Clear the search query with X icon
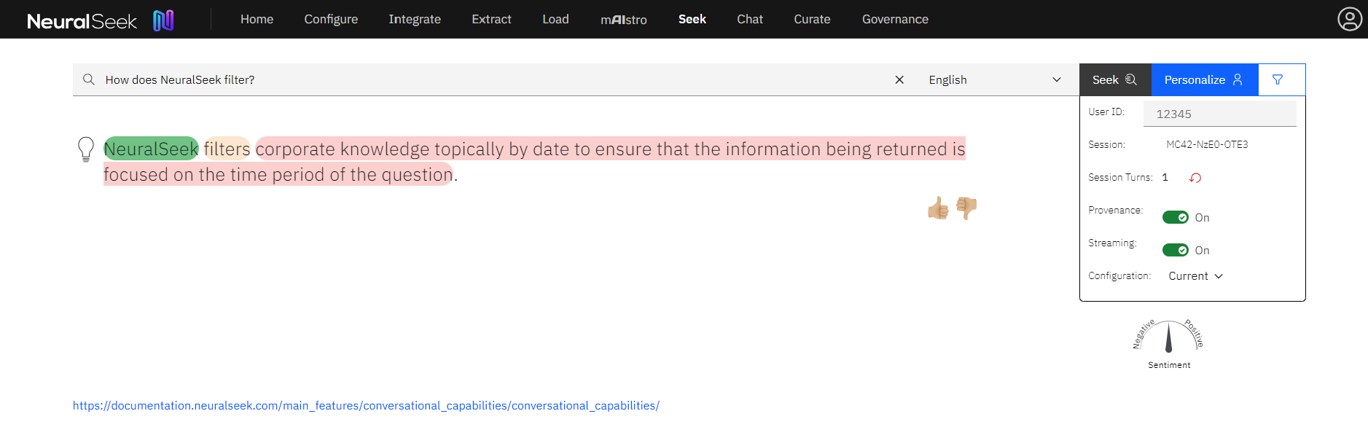 899,80
